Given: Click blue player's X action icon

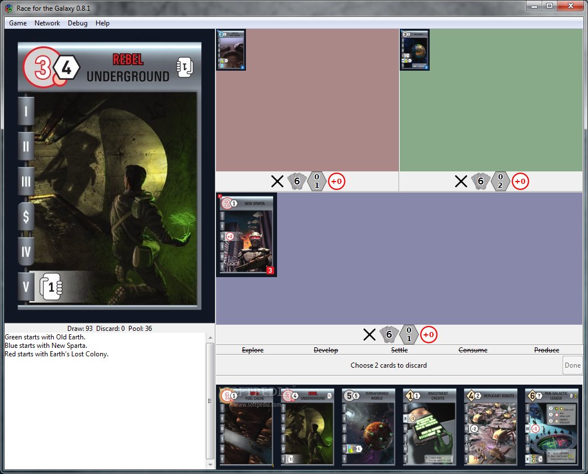Looking at the screenshot, I should (369, 334).
